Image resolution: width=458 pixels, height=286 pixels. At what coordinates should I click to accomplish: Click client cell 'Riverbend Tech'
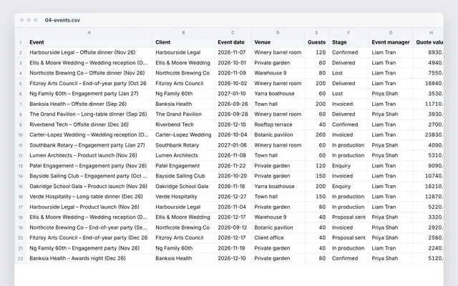183,124
